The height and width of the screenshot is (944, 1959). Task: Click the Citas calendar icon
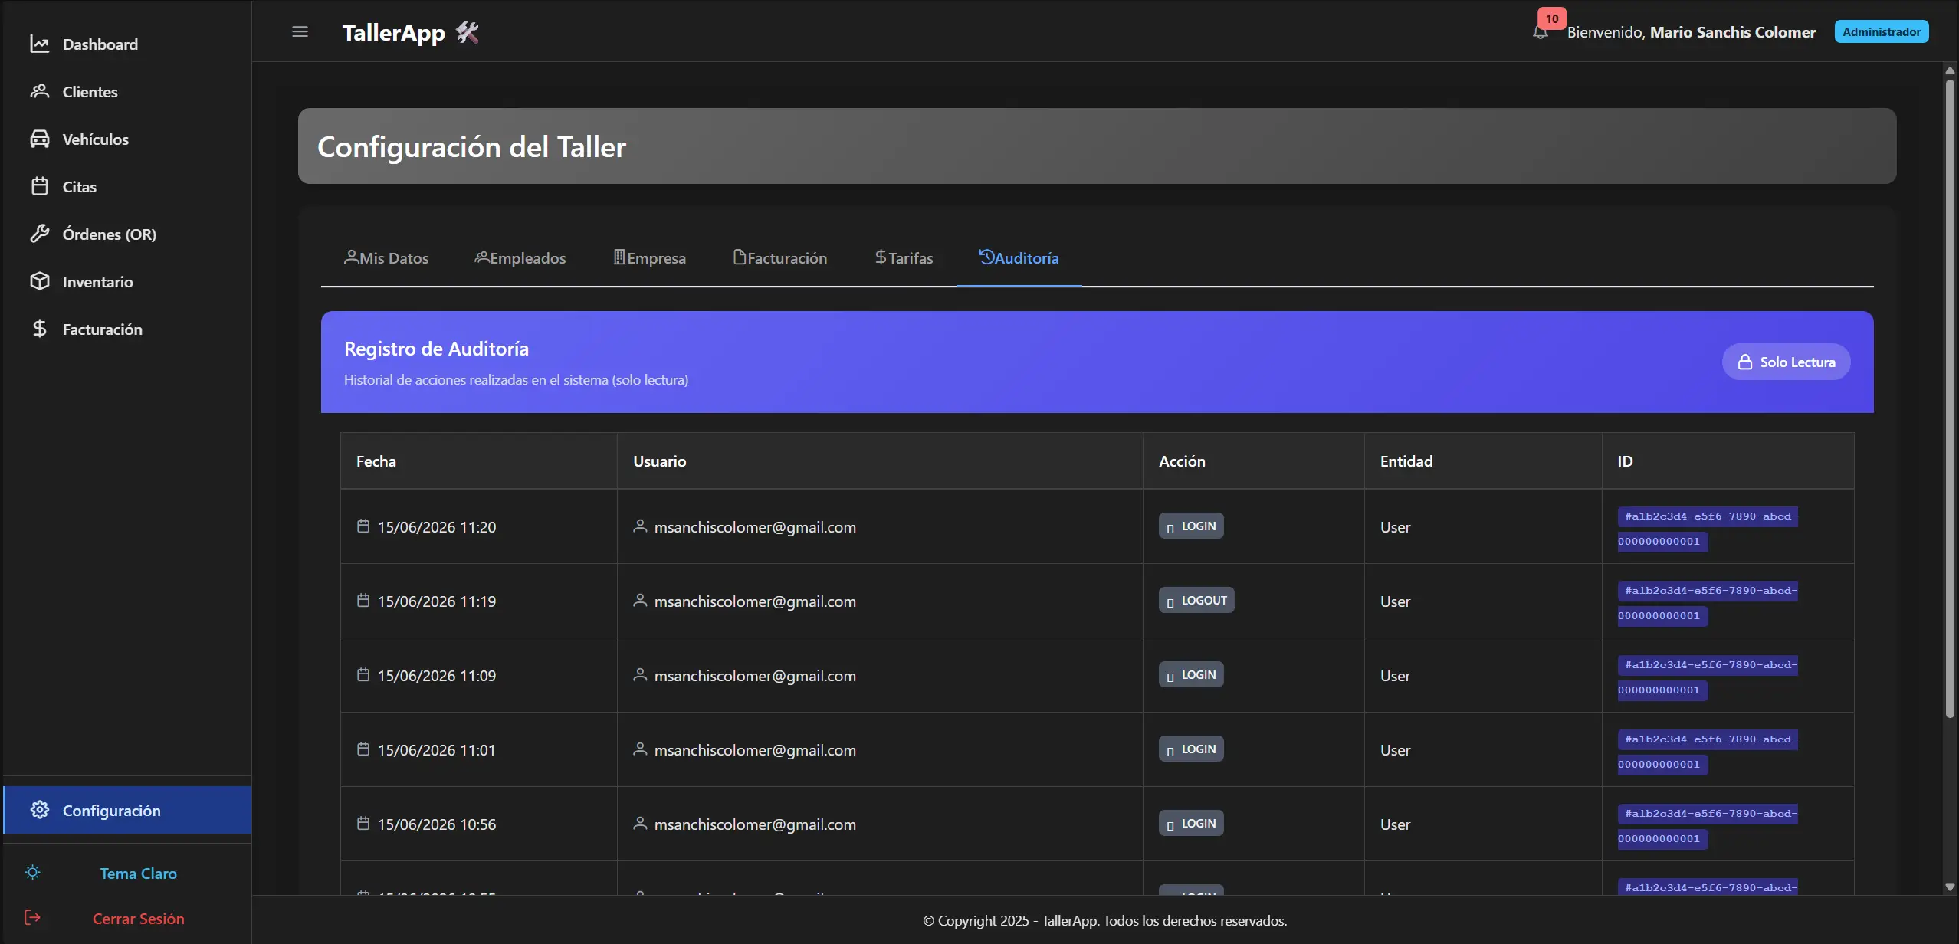click(x=40, y=186)
